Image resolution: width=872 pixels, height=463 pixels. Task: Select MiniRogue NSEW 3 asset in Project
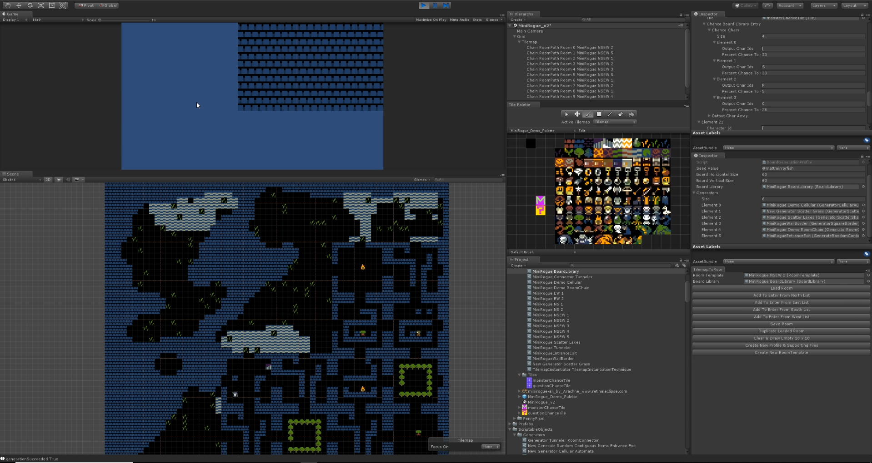tap(550, 326)
